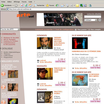The height and width of the screenshot is (104, 104).
Task: Click the padlock icon beside Mon compte
Action: tap(89, 30)
